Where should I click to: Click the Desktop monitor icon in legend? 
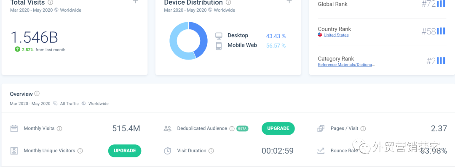coord(219,36)
